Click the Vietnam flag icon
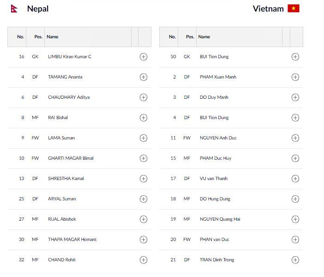The width and height of the screenshot is (324, 277). click(294, 8)
